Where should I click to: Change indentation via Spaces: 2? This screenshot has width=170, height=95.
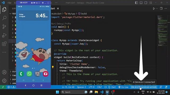click(82, 87)
